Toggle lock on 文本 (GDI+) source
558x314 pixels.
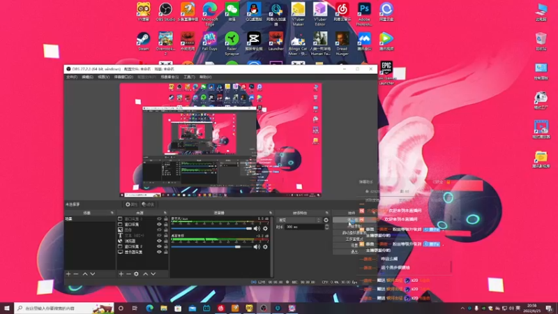tap(166, 235)
